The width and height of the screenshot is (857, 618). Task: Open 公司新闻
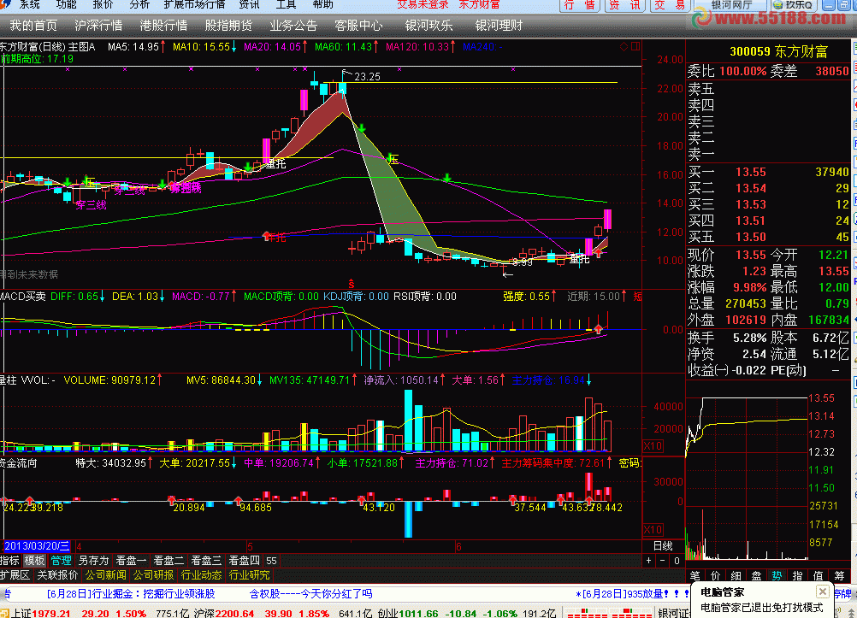pos(105,574)
